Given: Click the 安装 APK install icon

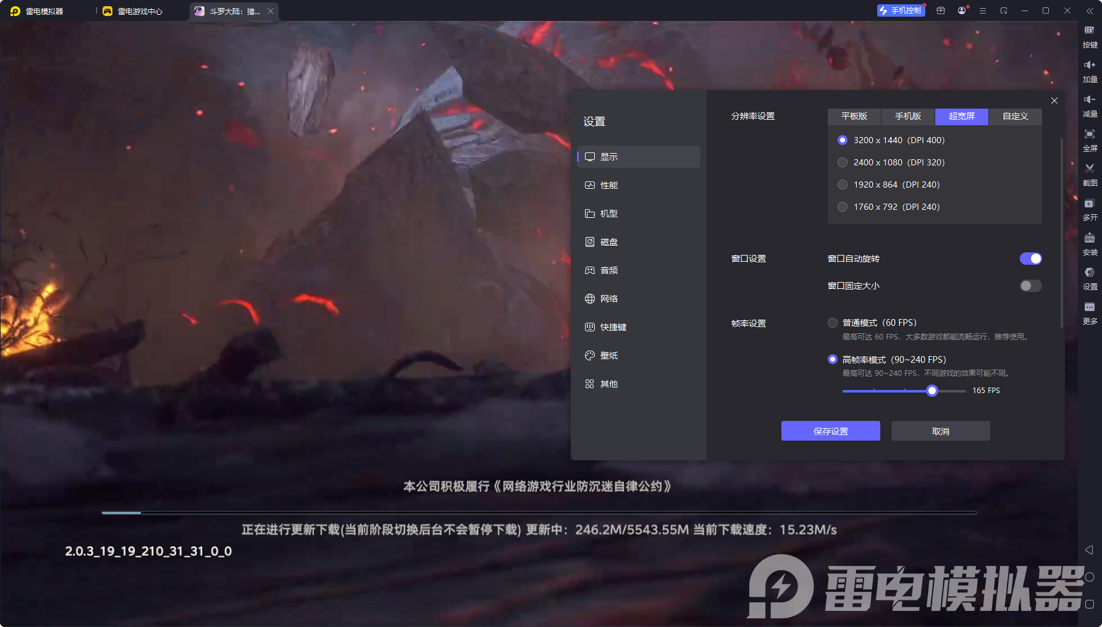Looking at the screenshot, I should (x=1090, y=244).
